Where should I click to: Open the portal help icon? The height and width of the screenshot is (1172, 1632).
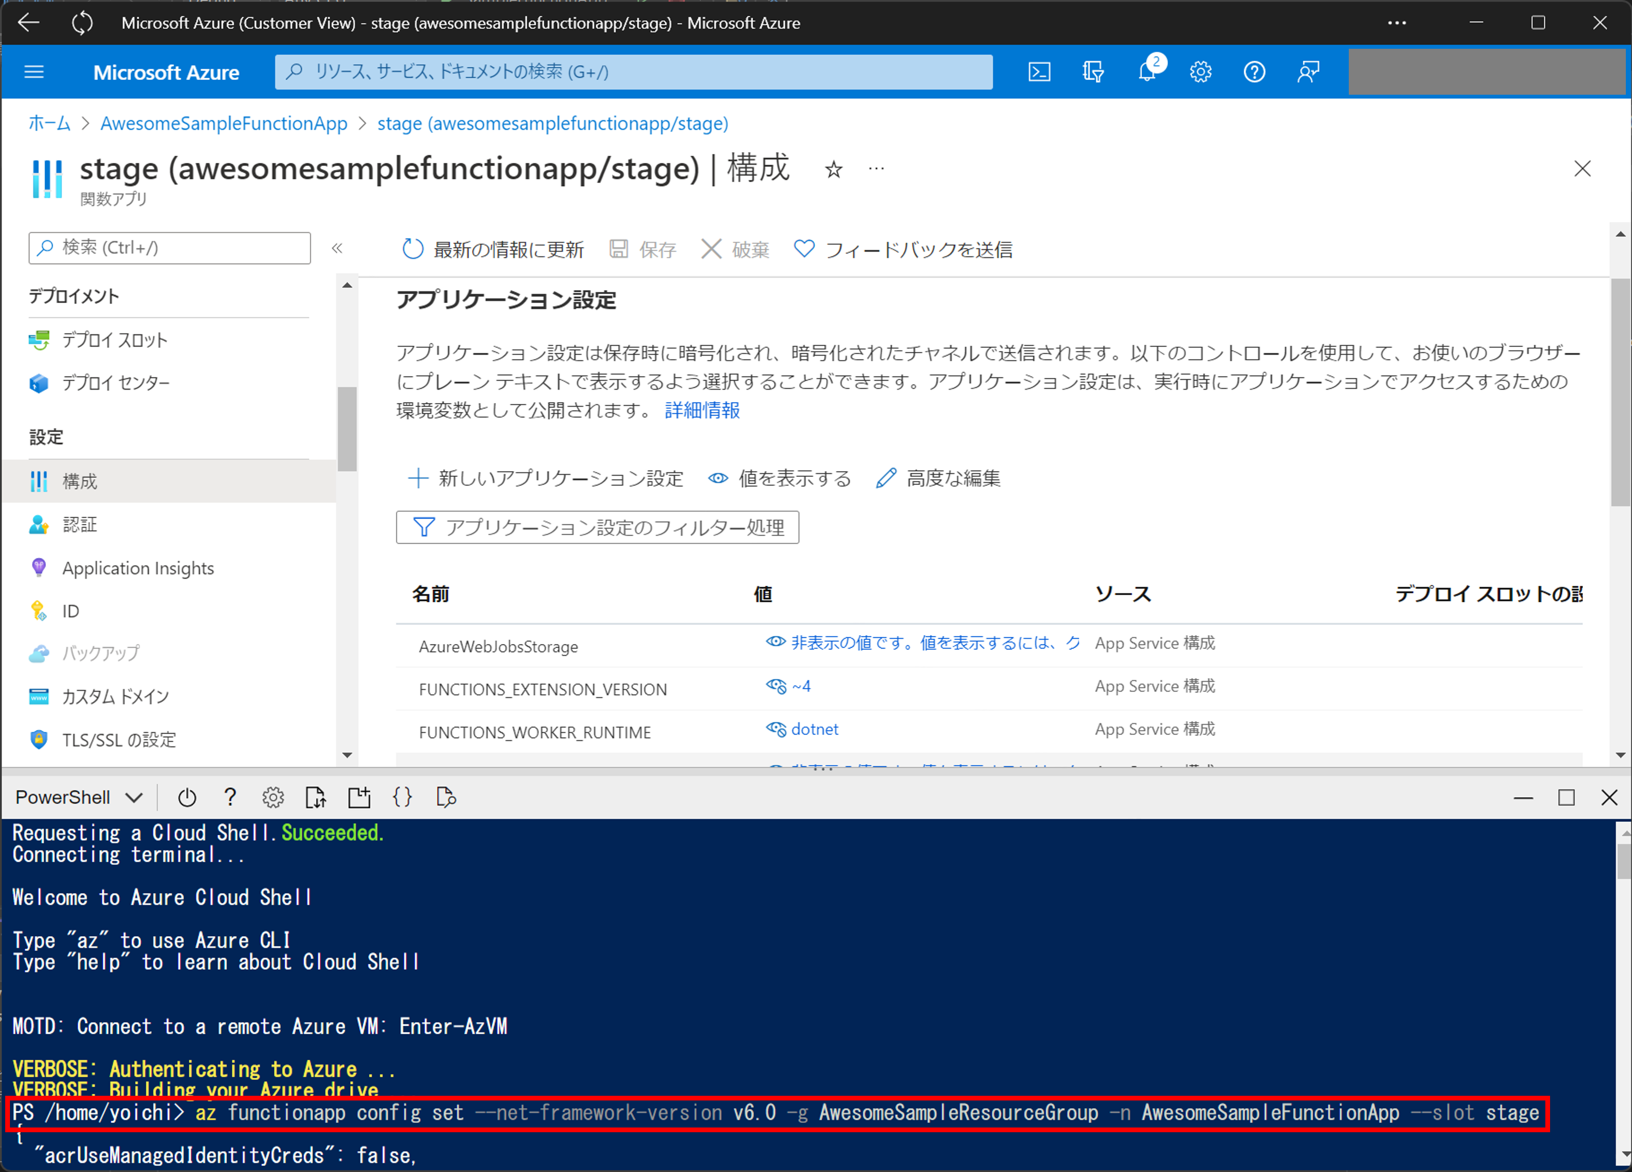pyautogui.click(x=1254, y=71)
